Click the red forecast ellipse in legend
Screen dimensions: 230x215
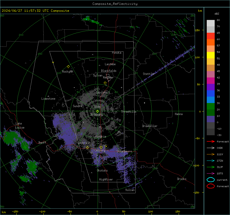[211, 186]
